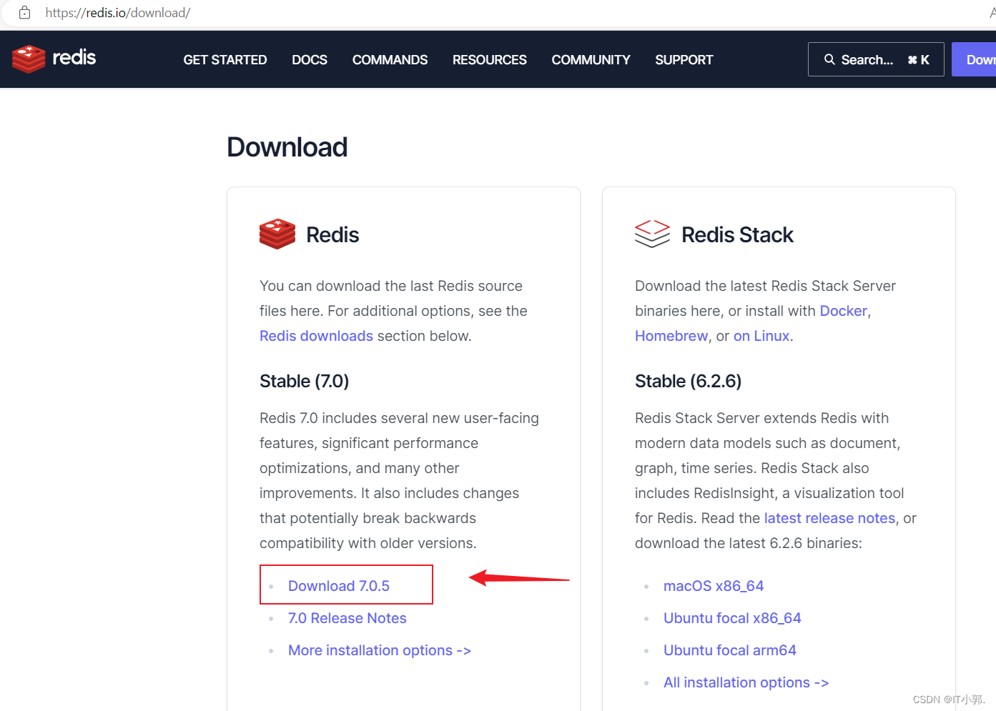Screen dimensions: 996x711
Task: Click the Redis logo in navbar
Action: coord(54,59)
